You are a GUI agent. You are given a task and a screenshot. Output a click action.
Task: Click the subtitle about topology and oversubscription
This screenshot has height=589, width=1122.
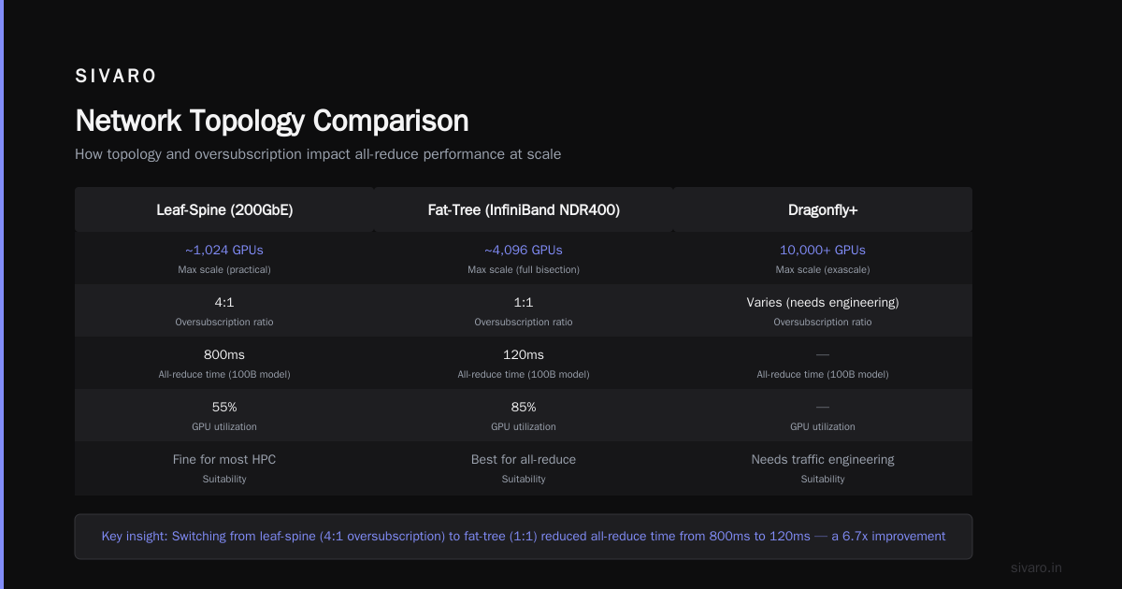(318, 154)
